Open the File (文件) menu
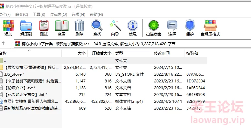The image size is (251, 128). 5,15
